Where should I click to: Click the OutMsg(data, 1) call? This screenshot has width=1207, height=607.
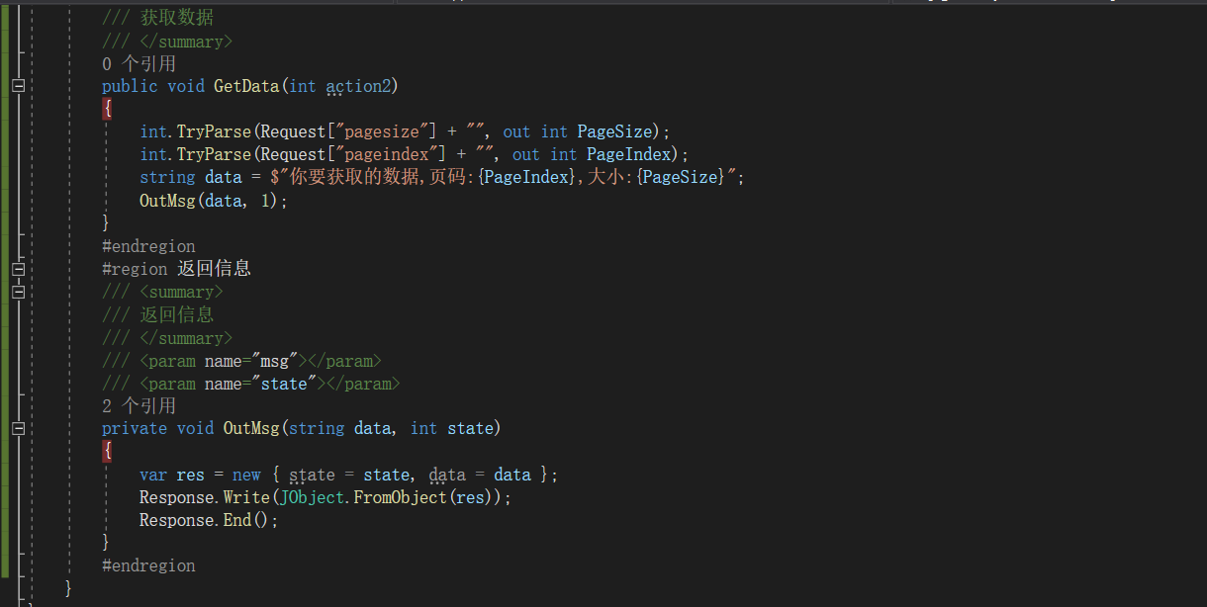pos(170,201)
